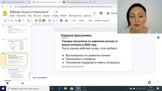162x91 pixels.
Task: Open the Изменить menu
Action: point(21,16)
